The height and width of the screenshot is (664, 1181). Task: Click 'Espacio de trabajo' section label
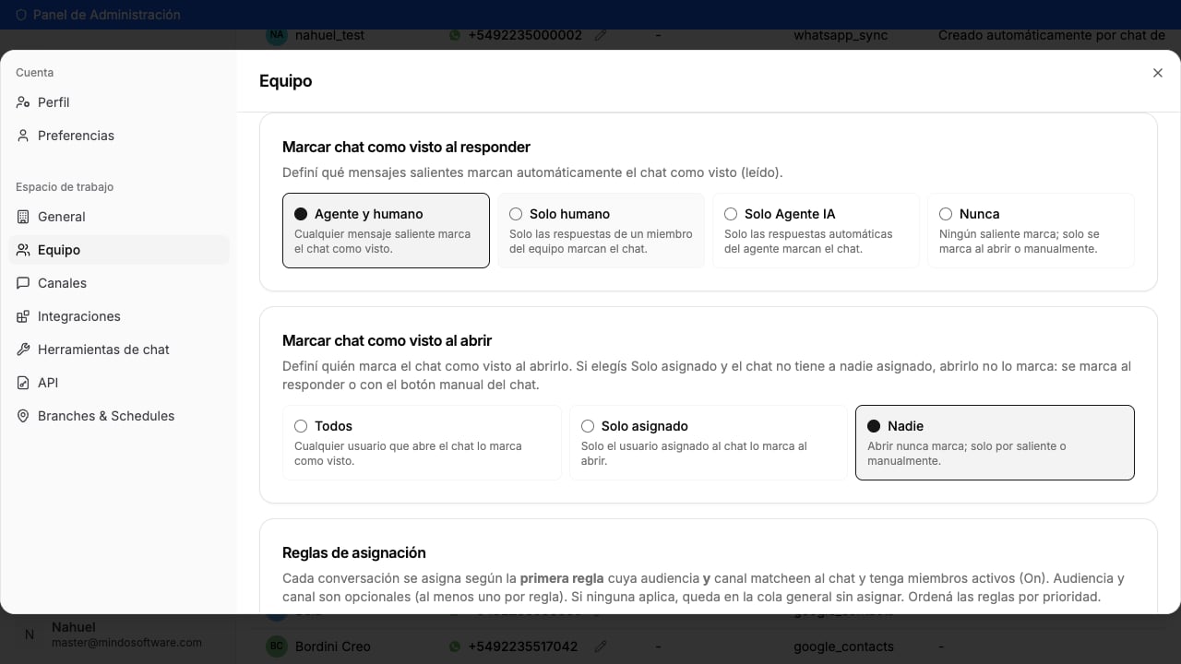click(x=65, y=187)
